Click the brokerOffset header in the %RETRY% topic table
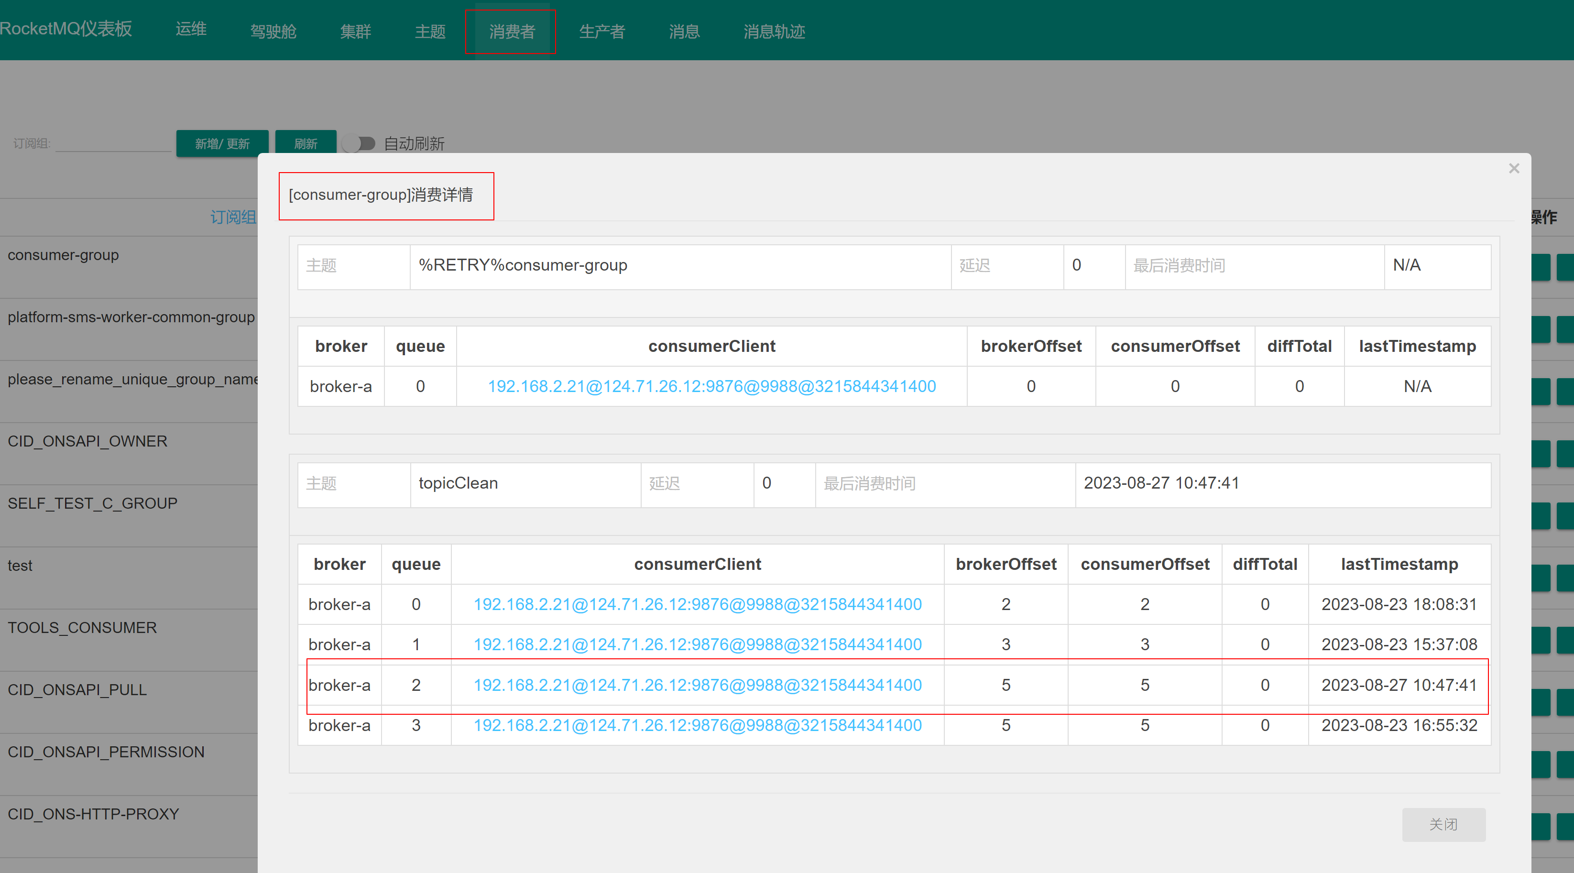 point(1031,346)
